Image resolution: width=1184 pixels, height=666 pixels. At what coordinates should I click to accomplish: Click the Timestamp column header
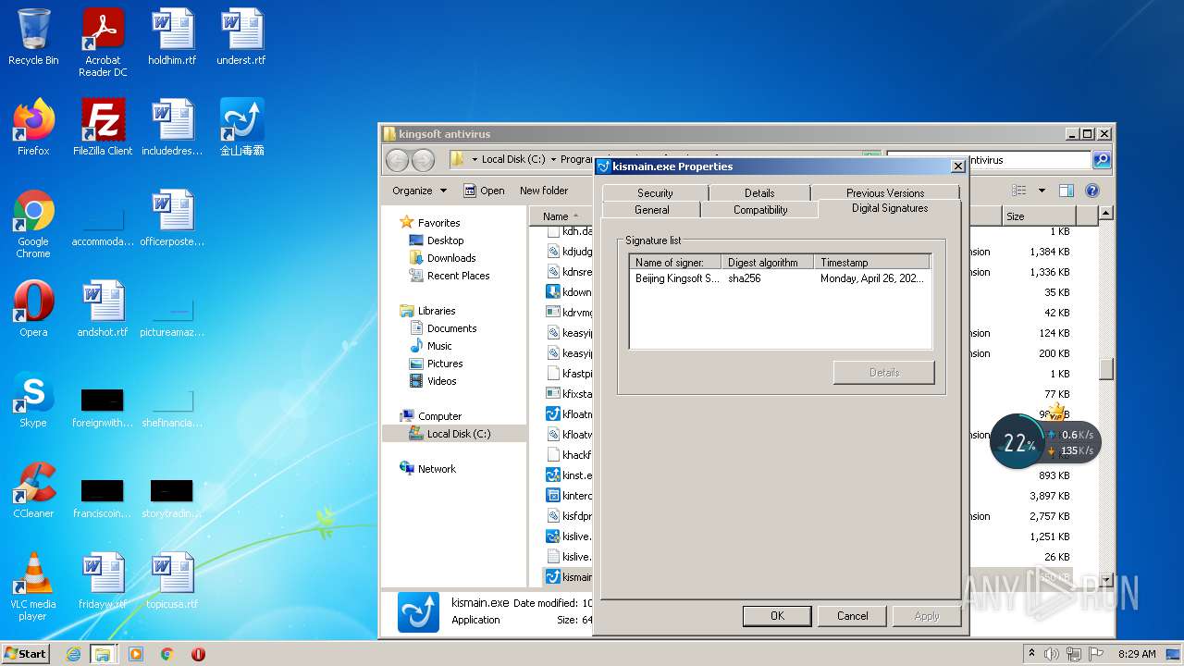871,263
